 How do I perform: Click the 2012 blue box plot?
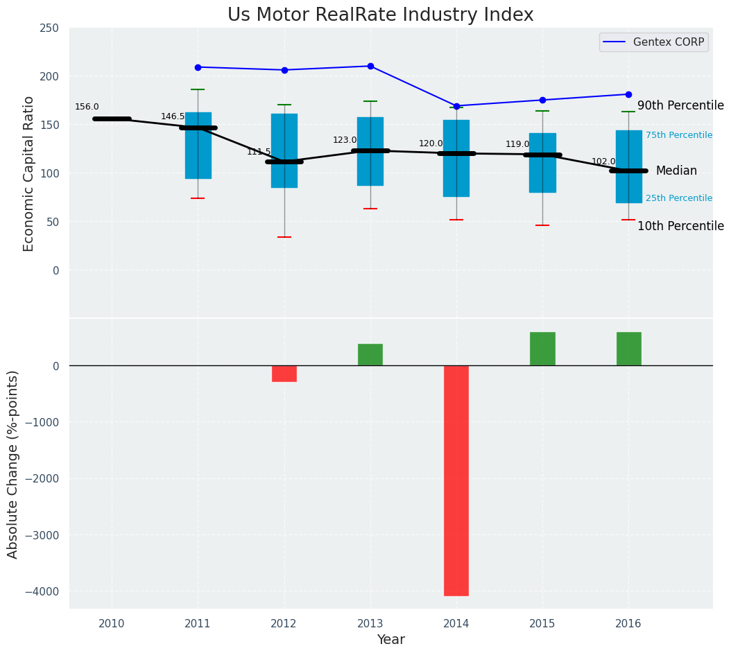point(284,132)
